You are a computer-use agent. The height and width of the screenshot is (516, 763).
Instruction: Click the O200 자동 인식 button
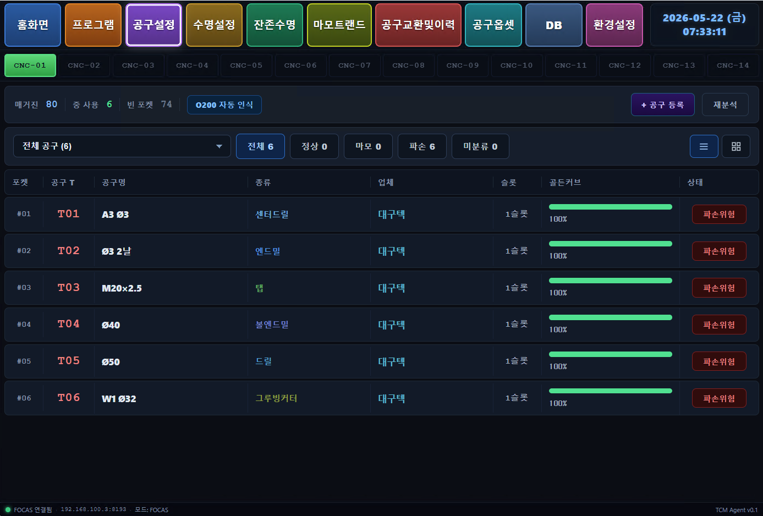coord(224,105)
